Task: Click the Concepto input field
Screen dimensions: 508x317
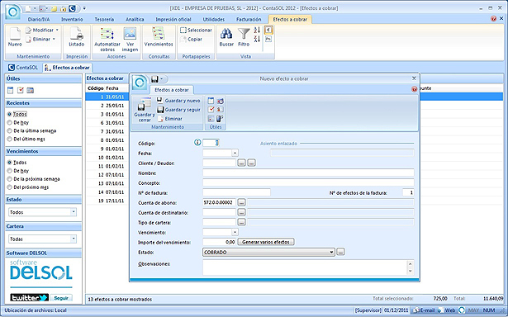Action: 308,182
